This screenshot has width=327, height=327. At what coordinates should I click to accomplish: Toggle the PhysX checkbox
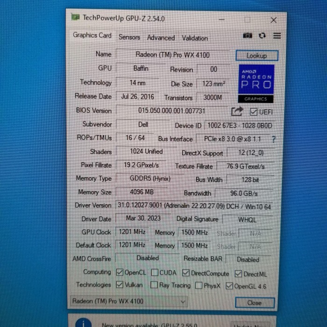pyautogui.click(x=199, y=285)
